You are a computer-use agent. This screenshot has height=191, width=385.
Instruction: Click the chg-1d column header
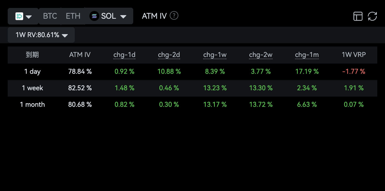click(124, 55)
